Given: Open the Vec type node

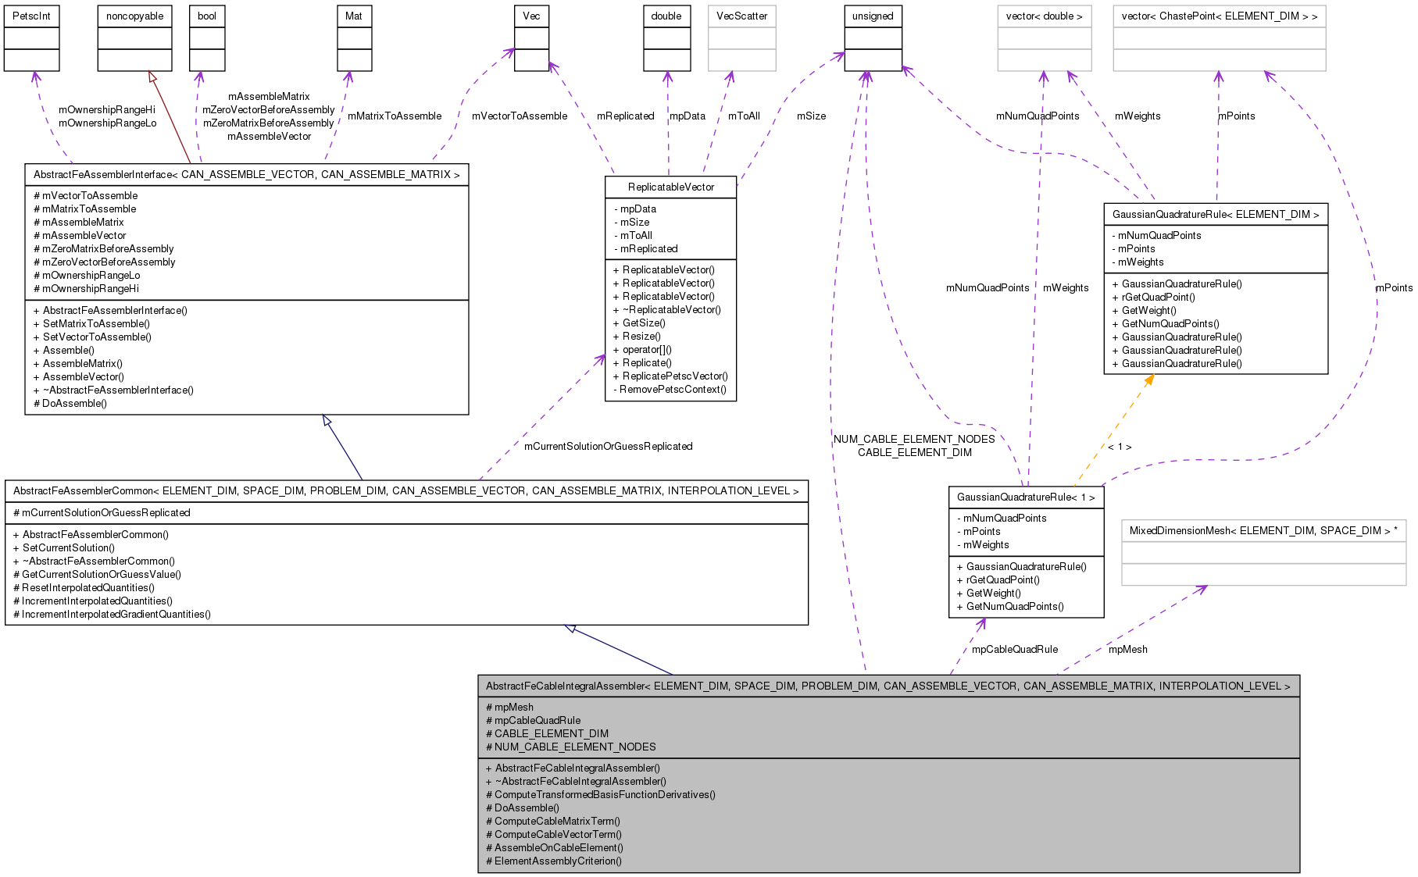Looking at the screenshot, I should [x=531, y=38].
